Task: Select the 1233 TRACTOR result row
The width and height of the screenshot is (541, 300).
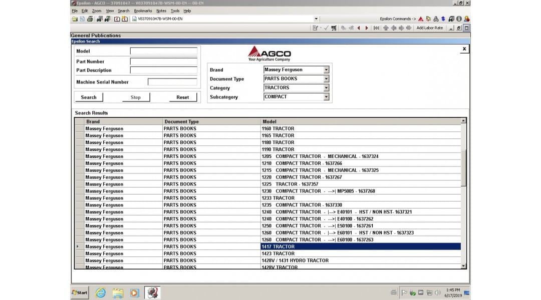Action: tap(267, 198)
